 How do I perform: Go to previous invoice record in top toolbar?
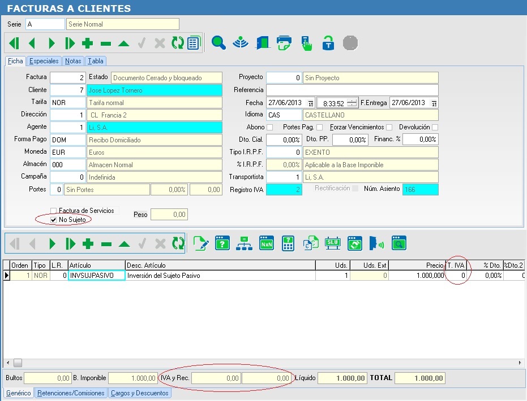pos(32,43)
